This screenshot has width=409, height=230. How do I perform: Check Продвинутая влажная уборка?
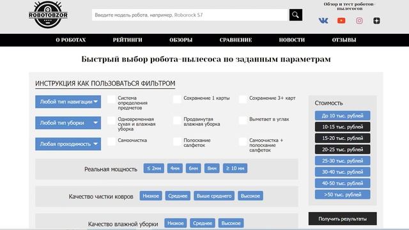point(177,120)
